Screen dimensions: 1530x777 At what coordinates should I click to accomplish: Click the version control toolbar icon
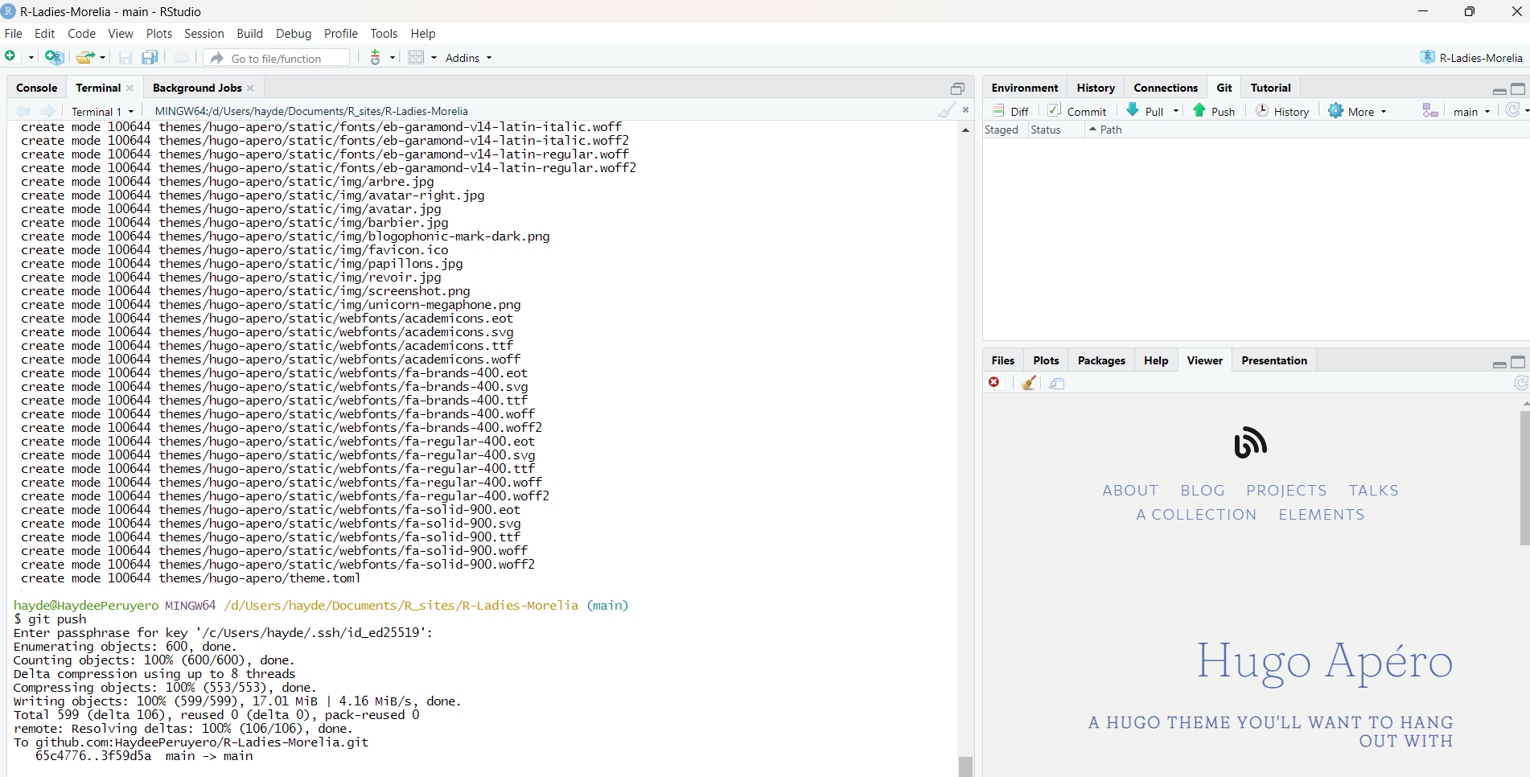pyautogui.click(x=375, y=57)
